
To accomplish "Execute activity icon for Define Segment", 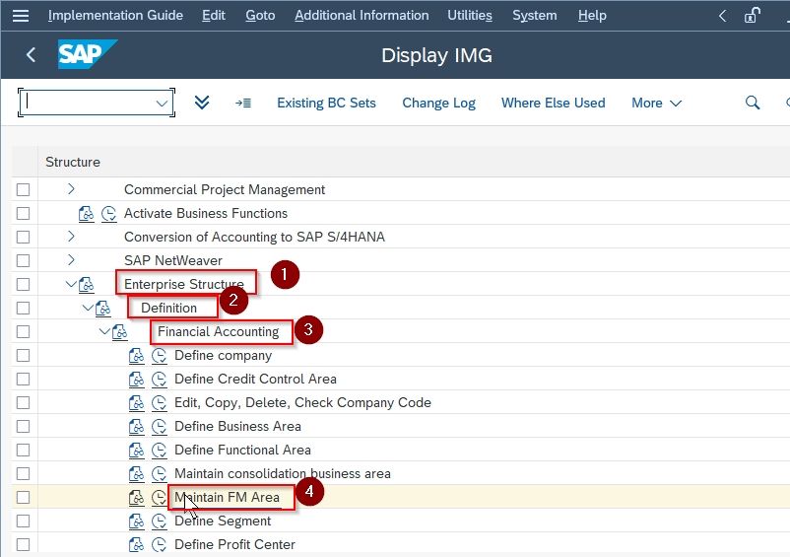I will click(160, 522).
